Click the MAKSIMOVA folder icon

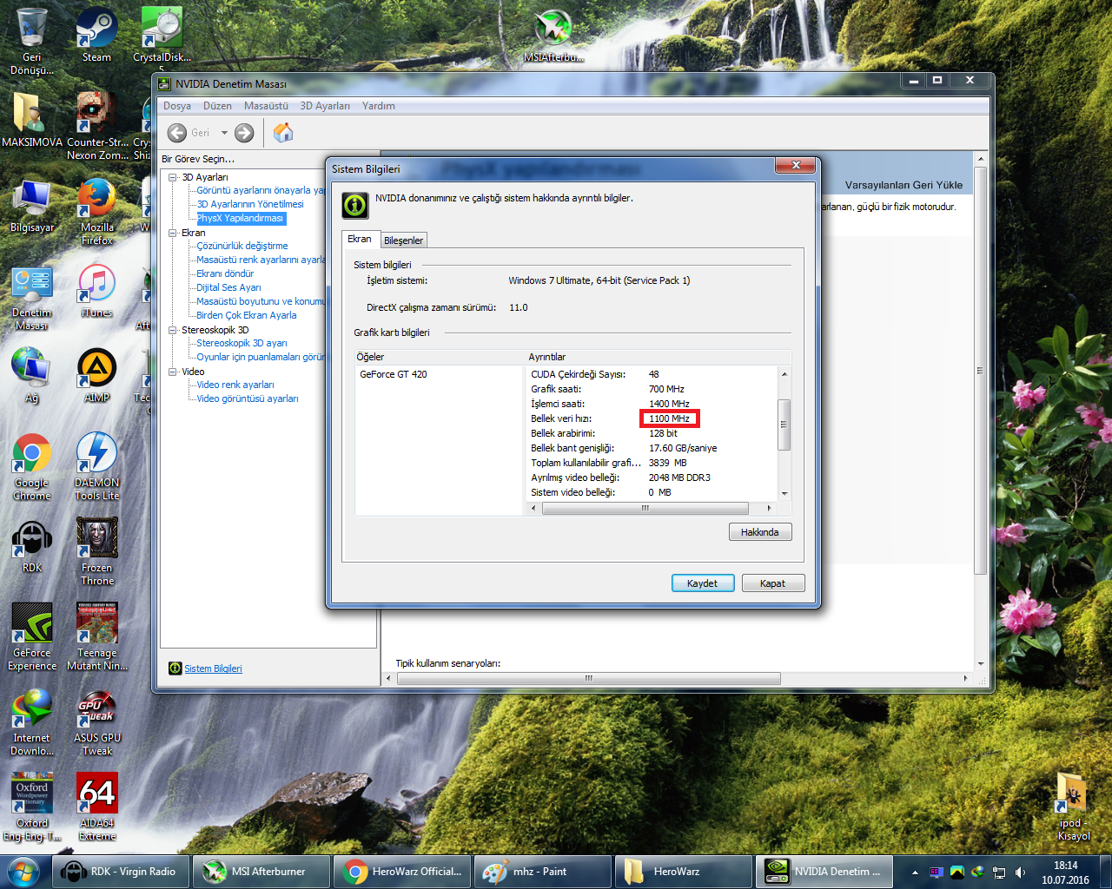pyautogui.click(x=32, y=121)
